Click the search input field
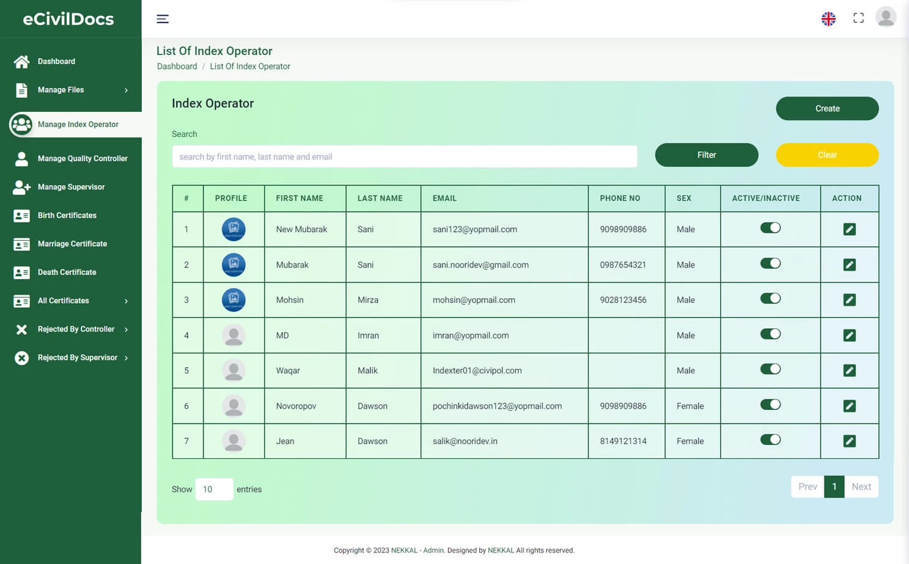This screenshot has width=909, height=564. (404, 156)
